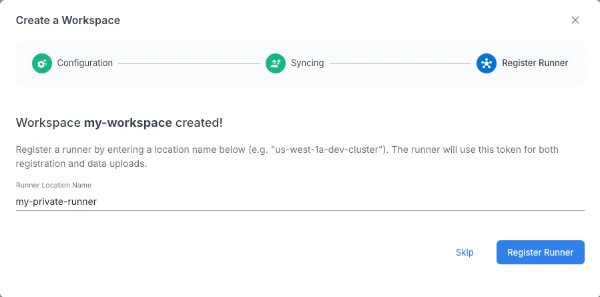Click the green Syncing step icon
600x297 pixels.
(x=276, y=63)
